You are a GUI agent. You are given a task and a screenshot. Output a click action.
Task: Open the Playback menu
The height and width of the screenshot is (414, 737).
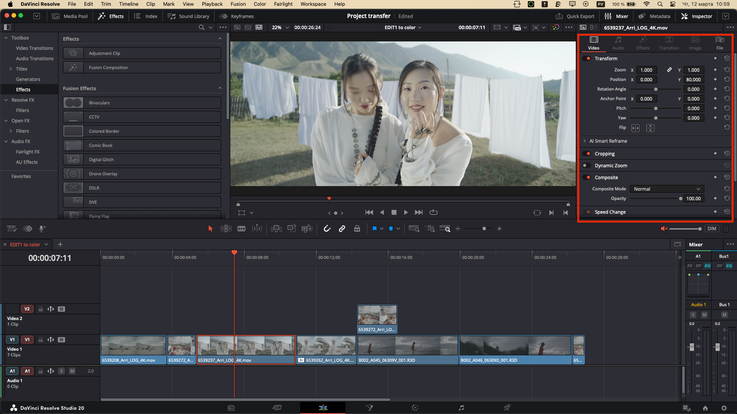[212, 4]
